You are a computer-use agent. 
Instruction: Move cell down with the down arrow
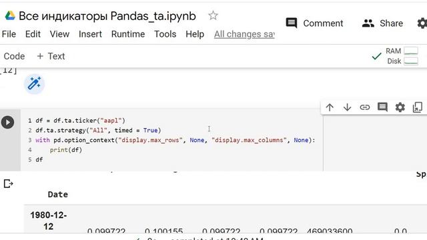click(x=347, y=107)
